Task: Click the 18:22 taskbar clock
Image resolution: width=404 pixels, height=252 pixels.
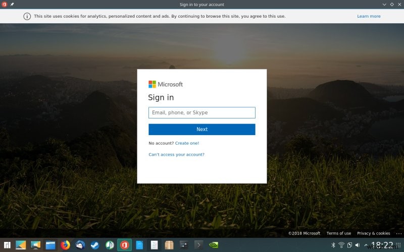Action: pyautogui.click(x=382, y=245)
